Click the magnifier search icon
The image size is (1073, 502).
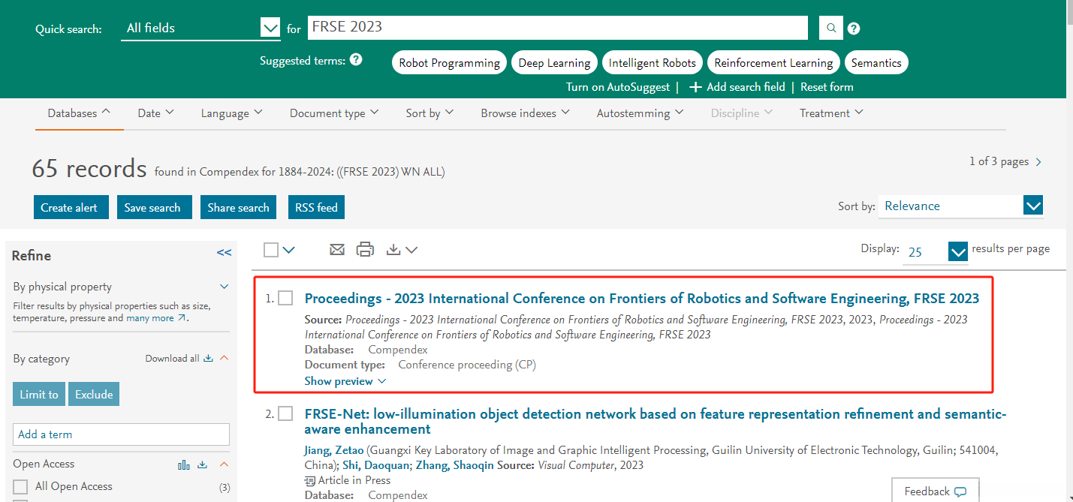(x=831, y=29)
